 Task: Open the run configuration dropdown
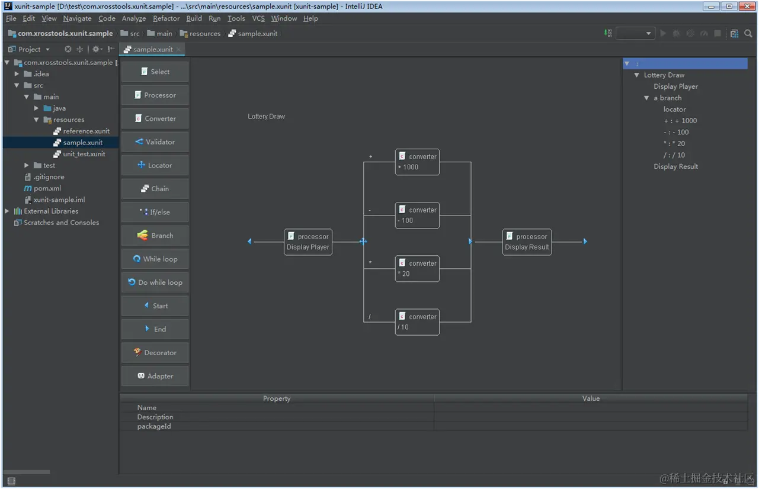pos(635,34)
